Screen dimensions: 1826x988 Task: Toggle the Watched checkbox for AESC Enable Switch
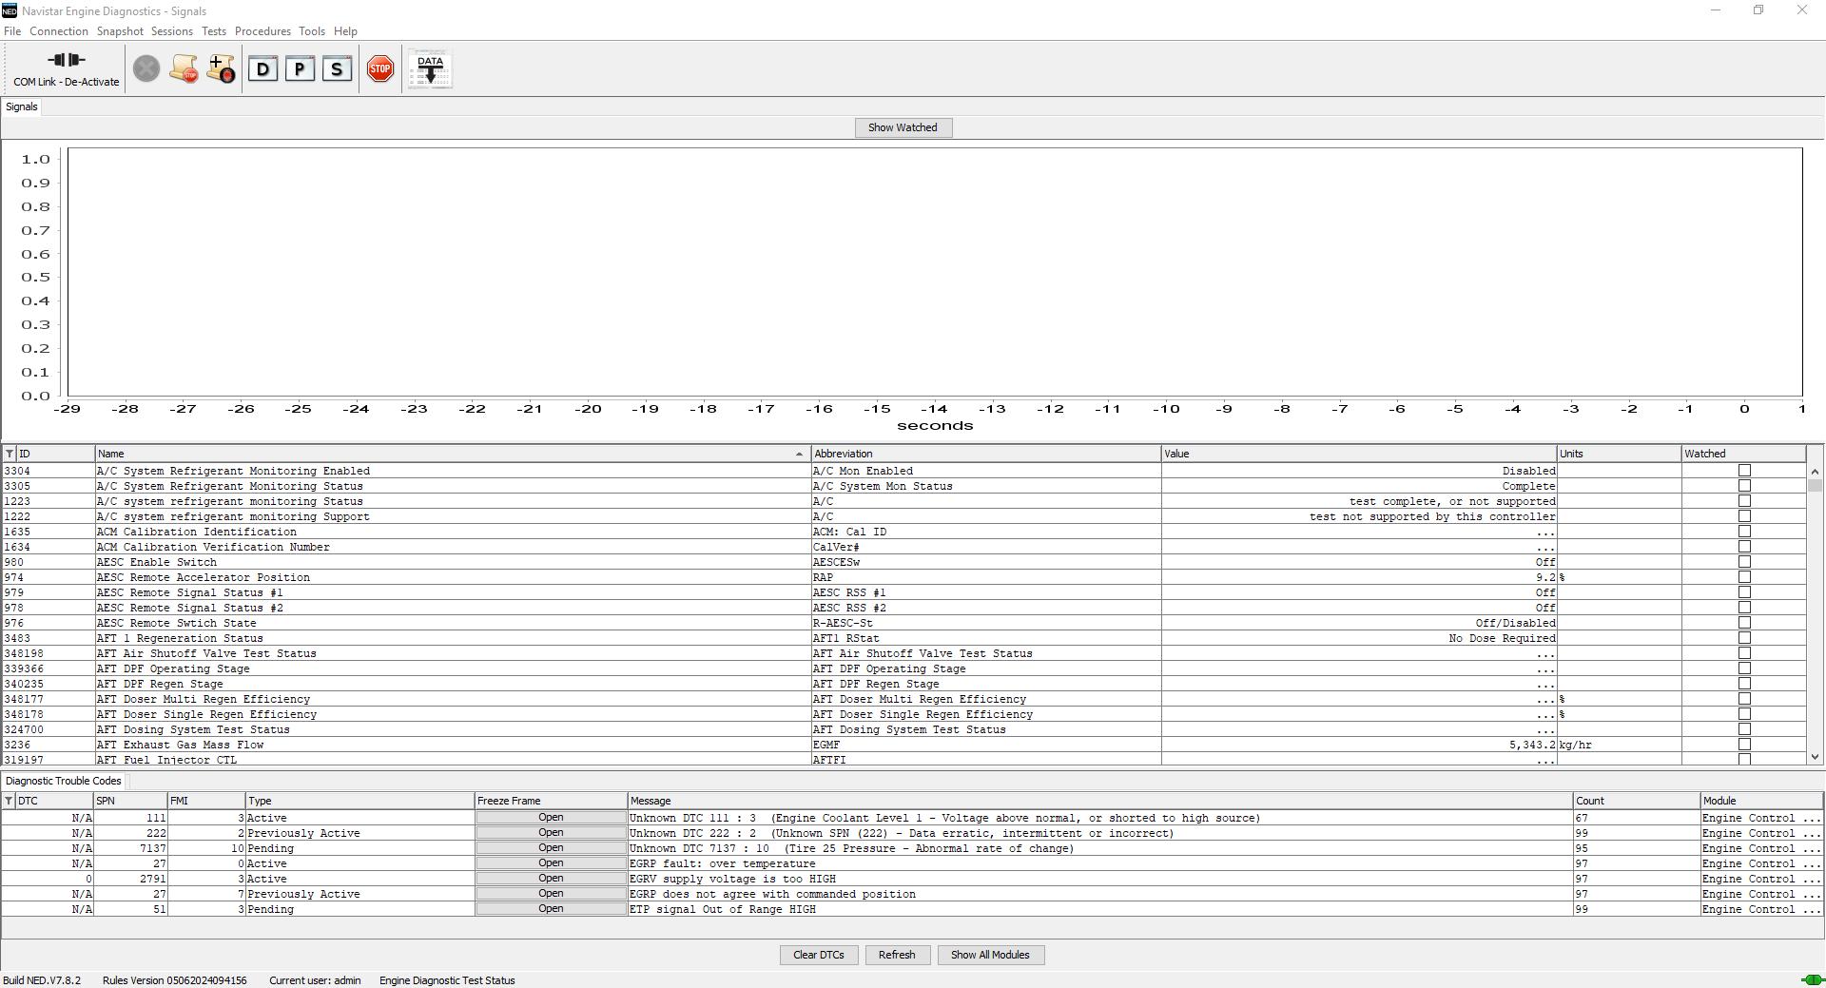[1743, 562]
